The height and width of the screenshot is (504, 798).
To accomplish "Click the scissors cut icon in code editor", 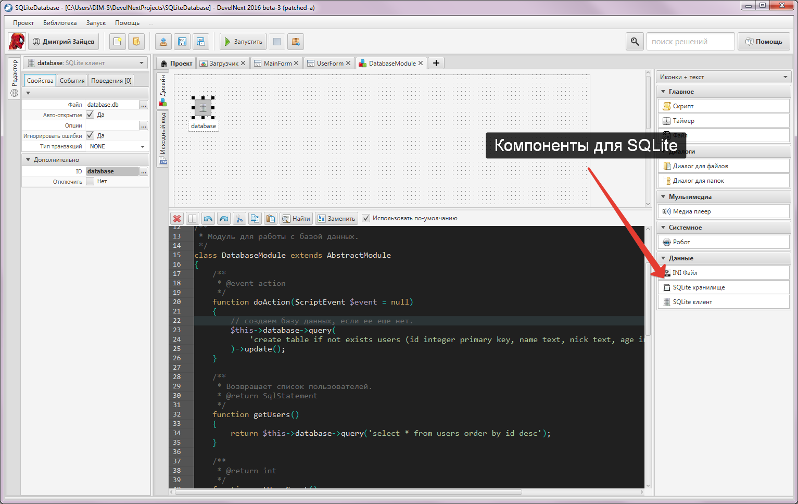I will [x=239, y=219].
